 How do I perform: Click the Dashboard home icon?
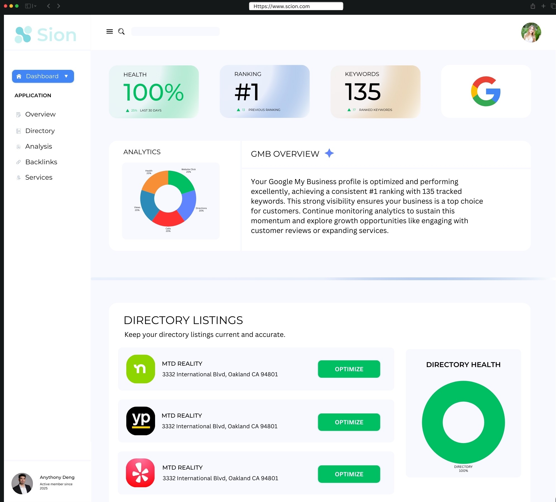[19, 76]
